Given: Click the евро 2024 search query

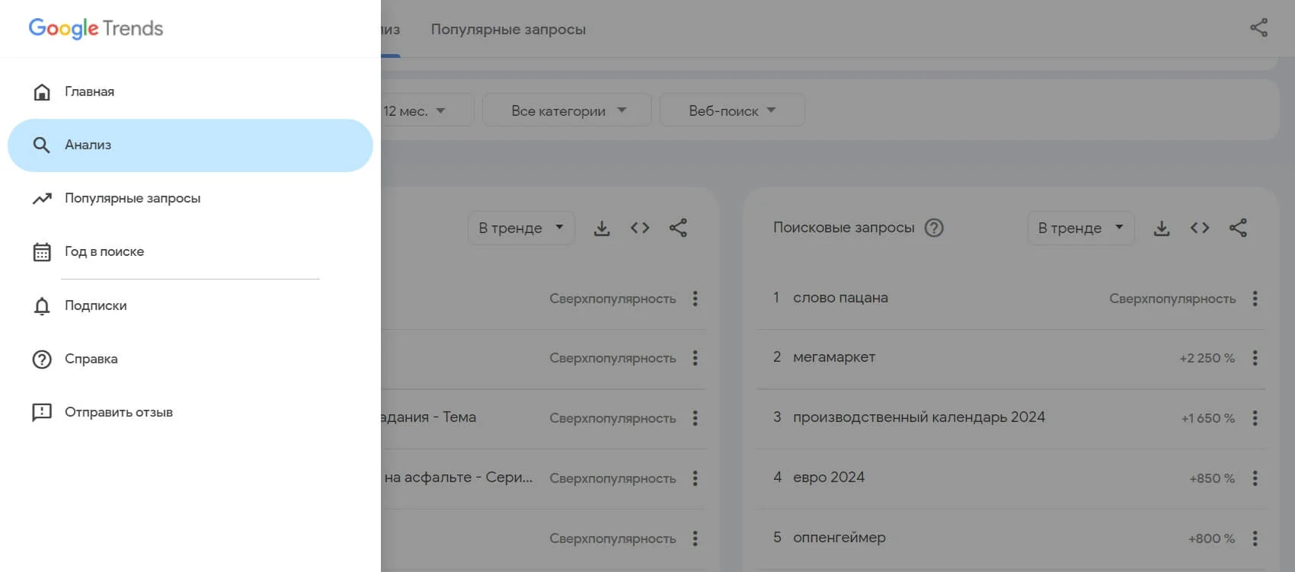Looking at the screenshot, I should (828, 478).
